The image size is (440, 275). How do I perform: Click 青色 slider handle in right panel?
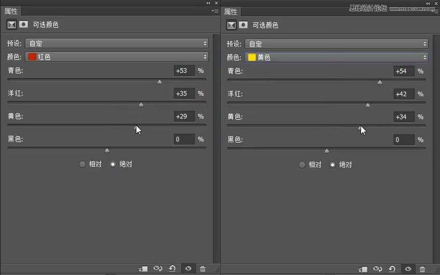tap(380, 82)
